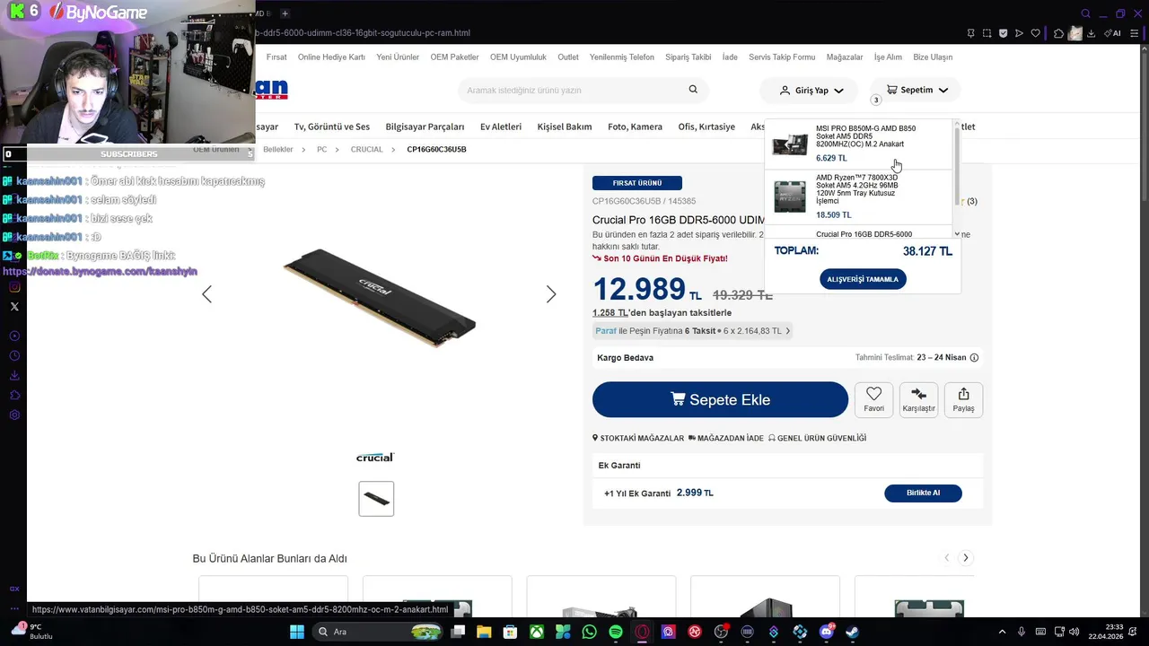Open Steam from the Windows taskbar

(852, 632)
